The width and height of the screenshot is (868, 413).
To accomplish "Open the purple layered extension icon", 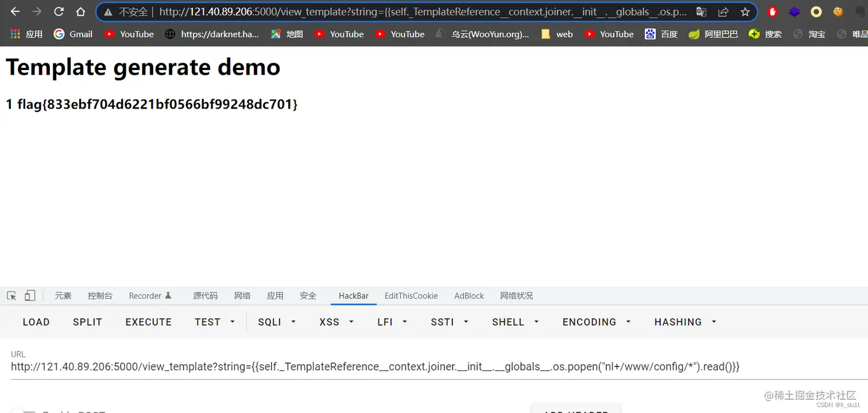I will click(795, 11).
